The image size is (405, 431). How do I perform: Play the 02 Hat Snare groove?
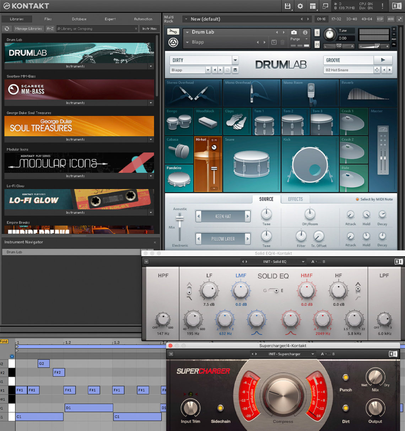pyautogui.click(x=383, y=60)
